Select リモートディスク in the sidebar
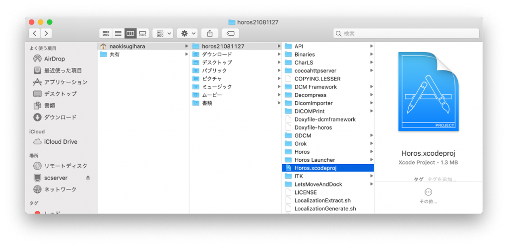Image resolution: width=508 pixels, height=247 pixels. 60,166
